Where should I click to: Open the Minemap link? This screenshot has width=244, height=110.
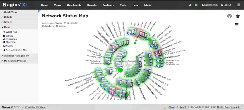11,42
